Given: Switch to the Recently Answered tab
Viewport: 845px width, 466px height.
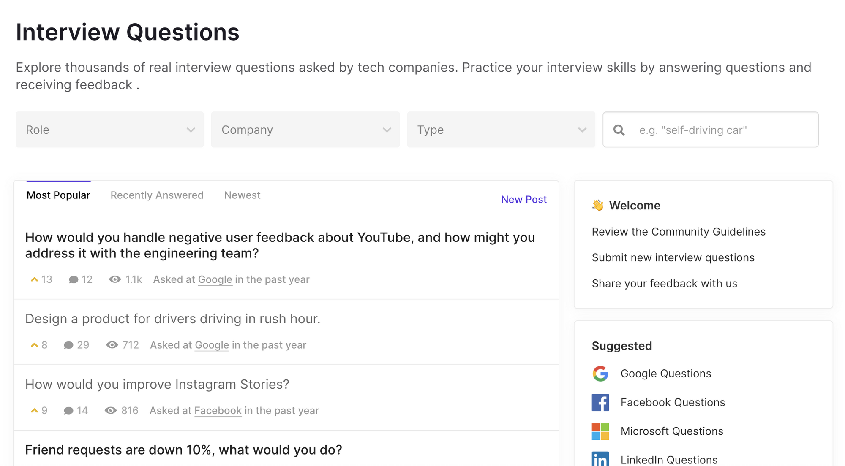Looking at the screenshot, I should (157, 195).
